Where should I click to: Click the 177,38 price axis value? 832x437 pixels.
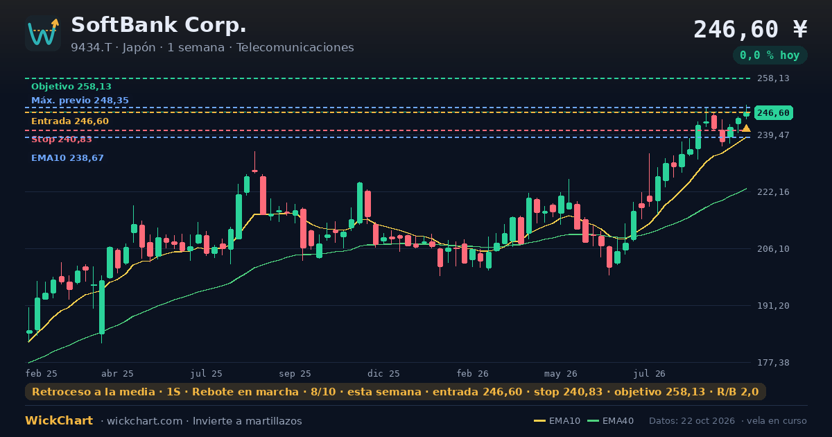click(x=774, y=363)
